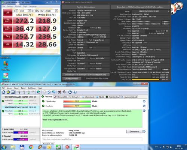Select the KINGSTON SV300S37A120G disk entry
This screenshot has width=187, height=150.
(21, 111)
